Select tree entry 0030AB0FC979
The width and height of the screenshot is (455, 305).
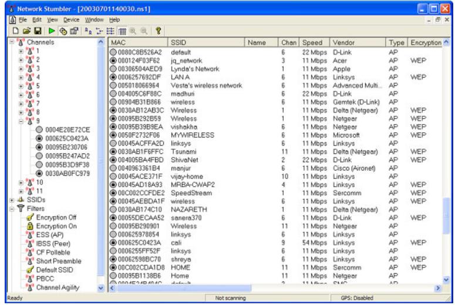pos(68,173)
